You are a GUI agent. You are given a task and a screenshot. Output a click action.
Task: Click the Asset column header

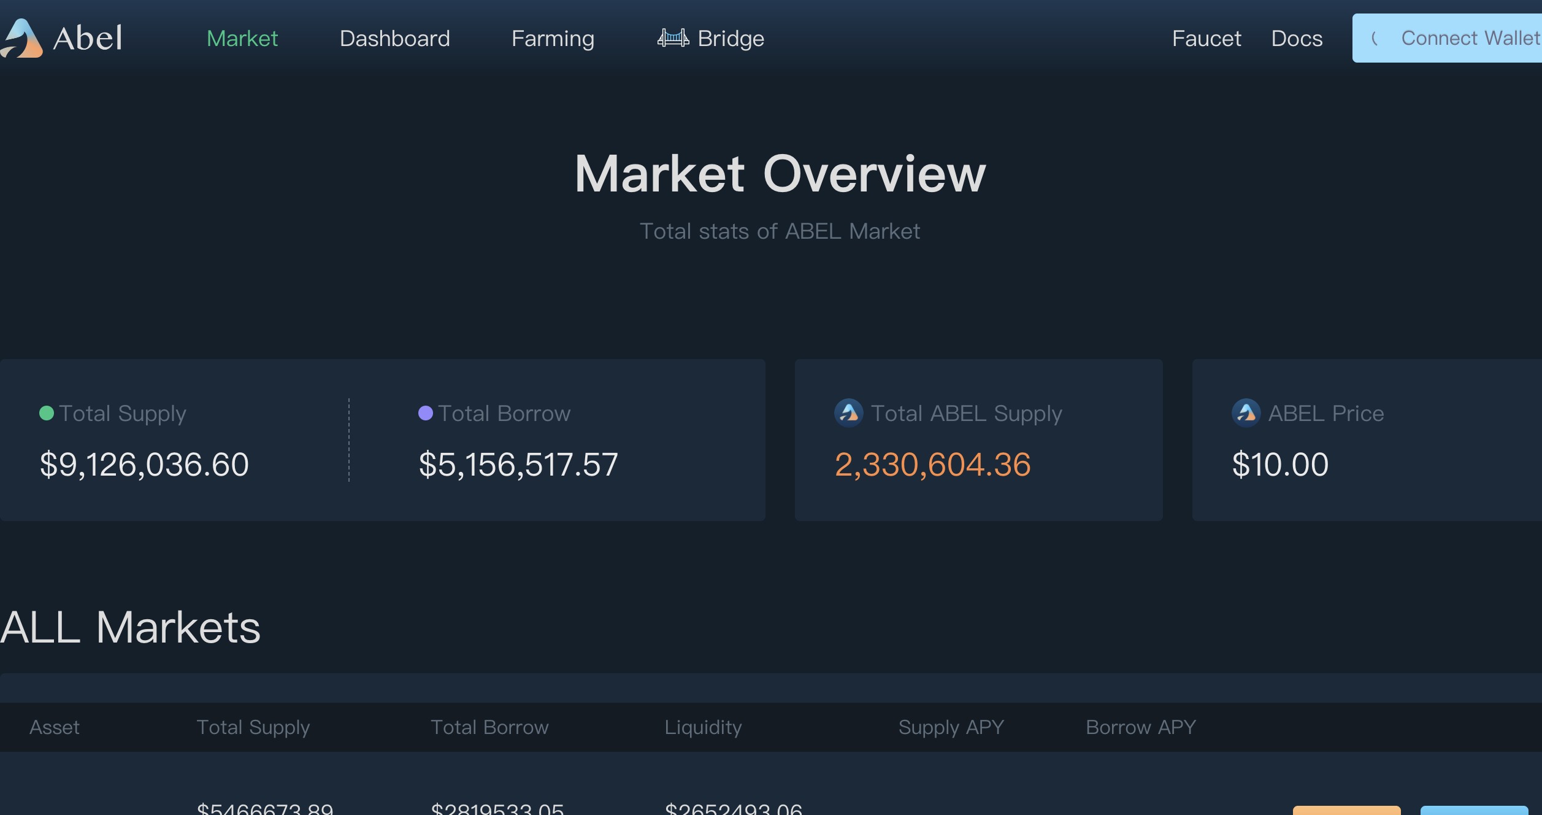coord(55,727)
